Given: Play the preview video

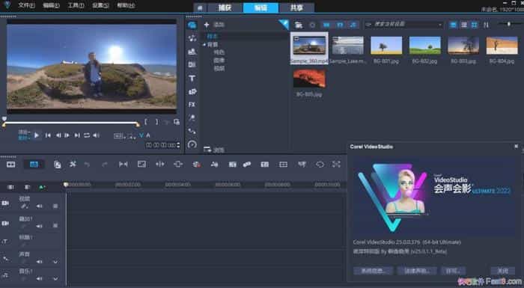Looking at the screenshot, I should [x=37, y=135].
